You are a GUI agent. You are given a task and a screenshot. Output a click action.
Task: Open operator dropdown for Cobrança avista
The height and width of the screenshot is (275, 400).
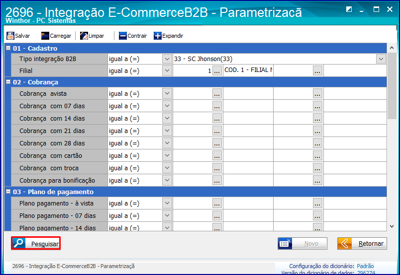(x=167, y=93)
